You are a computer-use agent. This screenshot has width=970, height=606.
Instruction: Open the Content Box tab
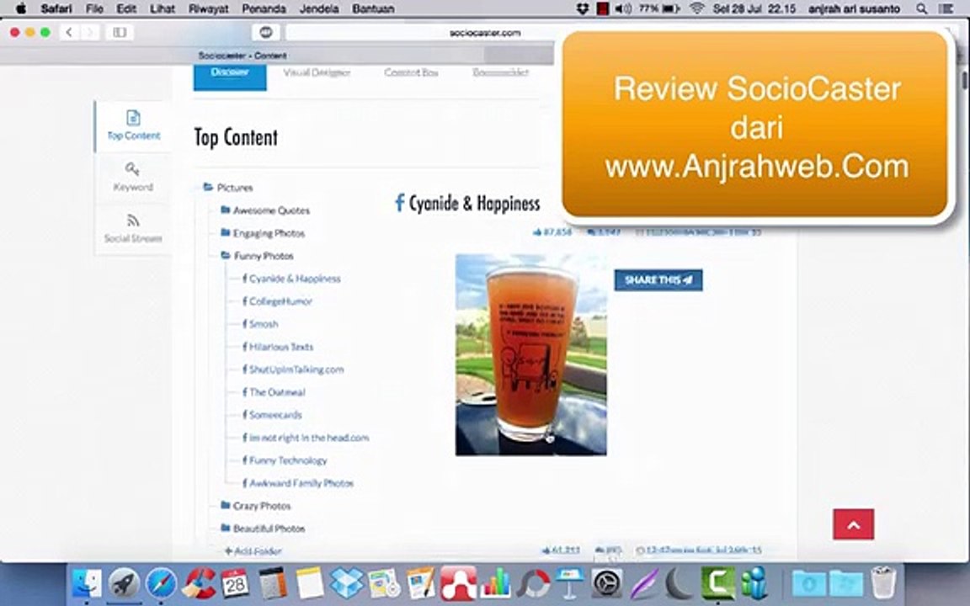point(411,72)
